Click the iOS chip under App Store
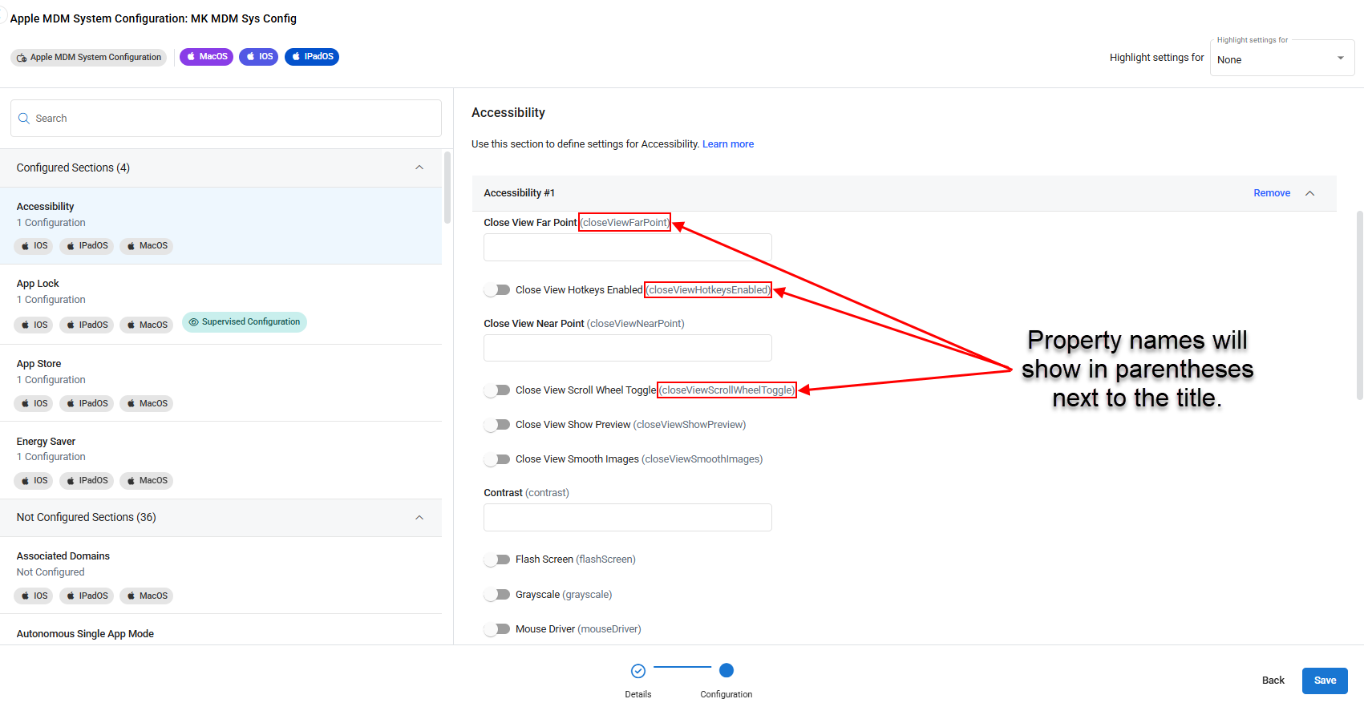This screenshot has width=1364, height=711. click(34, 403)
